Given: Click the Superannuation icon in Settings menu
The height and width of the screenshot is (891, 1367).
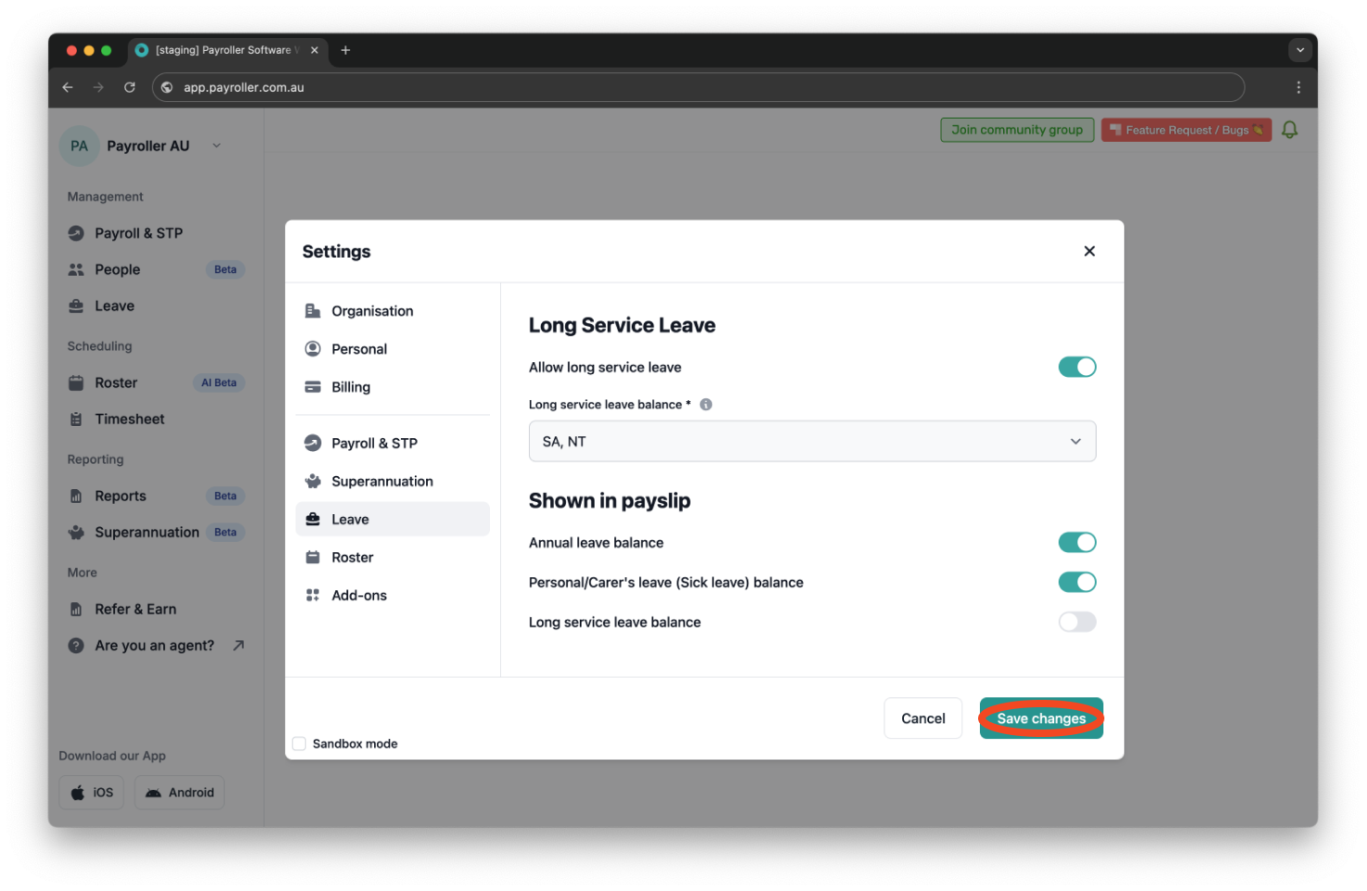Looking at the screenshot, I should point(313,481).
